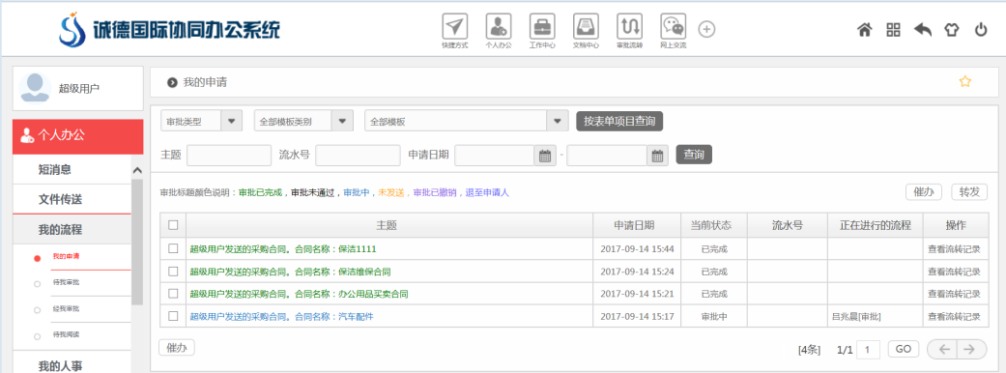Open the 审批流转 arrows icon
Screen dimensions: 1006x373
point(629,26)
